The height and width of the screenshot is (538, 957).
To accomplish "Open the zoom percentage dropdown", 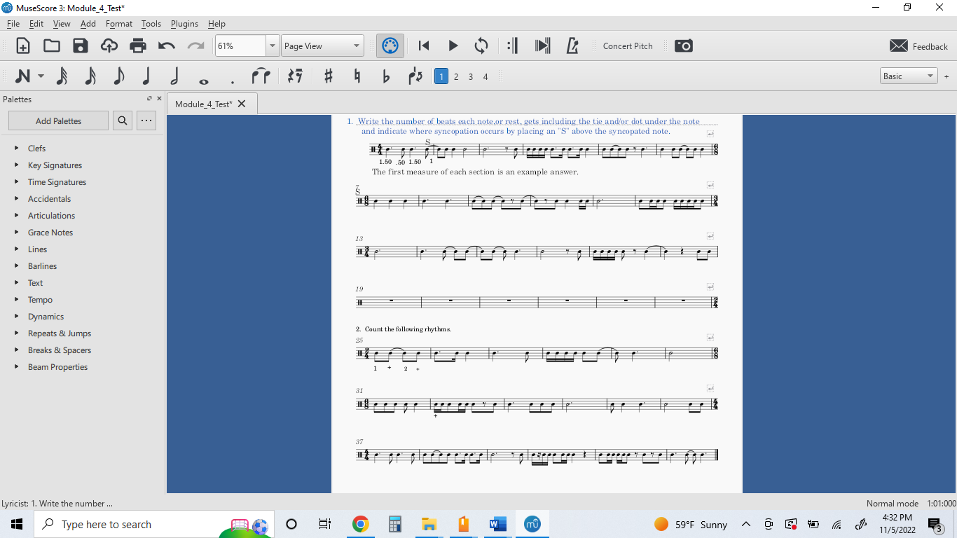I will click(x=273, y=45).
